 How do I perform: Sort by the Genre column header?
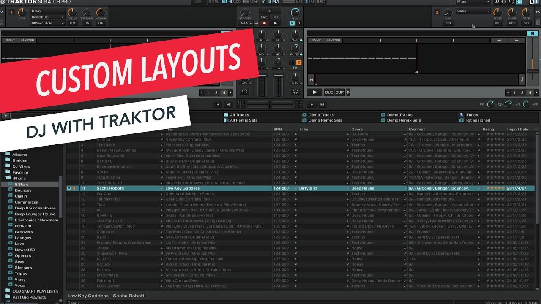[x=357, y=129]
